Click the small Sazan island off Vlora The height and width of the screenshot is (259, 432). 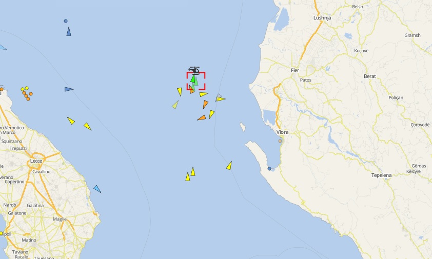tap(243, 127)
